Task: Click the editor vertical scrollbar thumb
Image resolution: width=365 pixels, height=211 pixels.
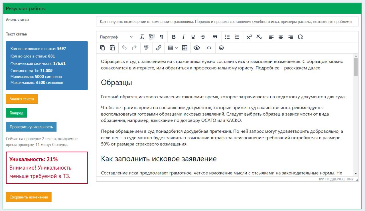Action: [x=356, y=67]
